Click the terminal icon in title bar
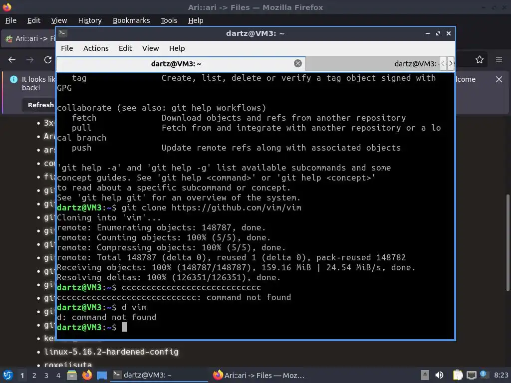 tap(63, 33)
